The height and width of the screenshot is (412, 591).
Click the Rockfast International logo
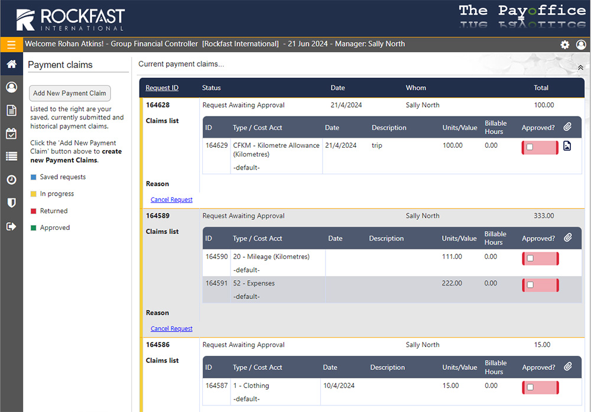70,20
